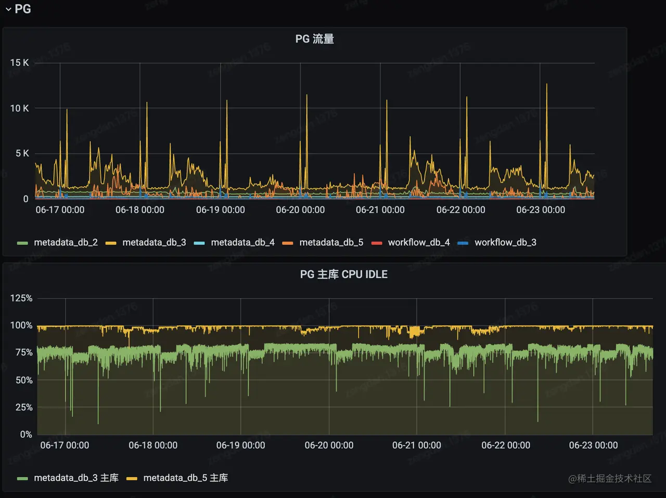Toggle metadata_db_4 legend entry
666x498 pixels.
[x=242, y=242]
